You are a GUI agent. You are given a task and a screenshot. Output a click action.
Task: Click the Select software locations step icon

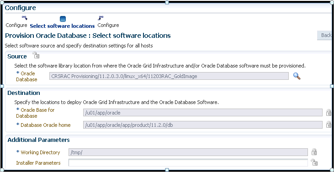63,19
